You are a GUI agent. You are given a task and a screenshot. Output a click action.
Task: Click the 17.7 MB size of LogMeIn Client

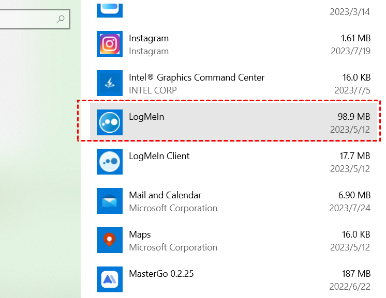pos(355,156)
